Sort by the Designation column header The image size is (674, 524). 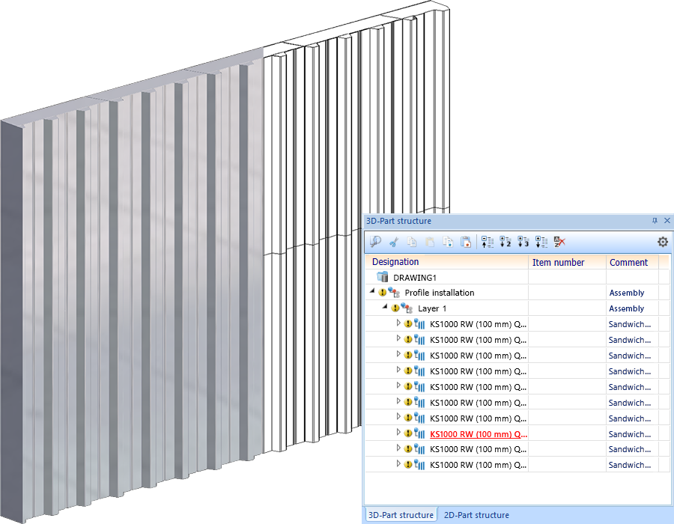pyautogui.click(x=446, y=262)
